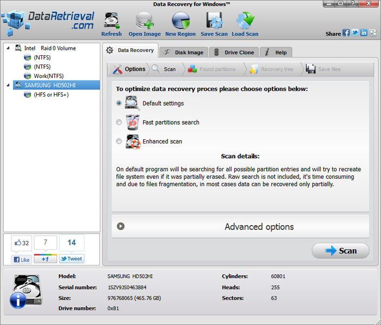Click the tweet count bubble 14
This screenshot has height=325, width=381.
click(72, 243)
